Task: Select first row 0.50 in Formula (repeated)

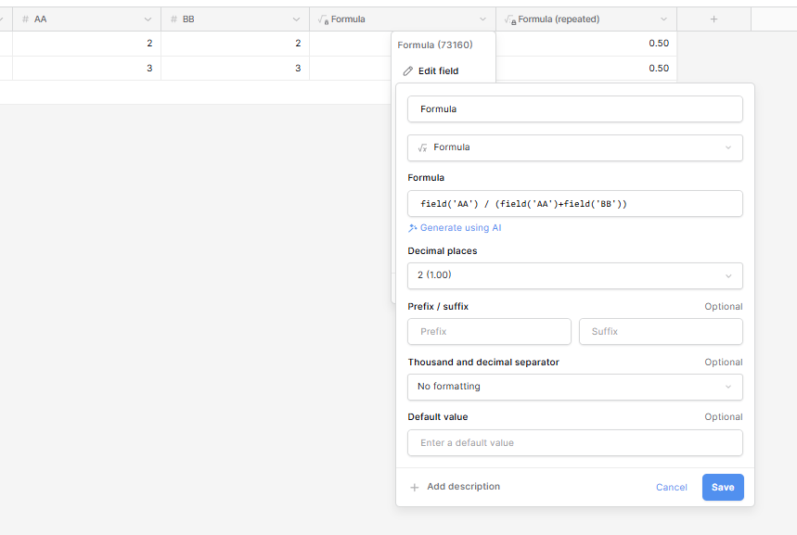Action: point(586,44)
